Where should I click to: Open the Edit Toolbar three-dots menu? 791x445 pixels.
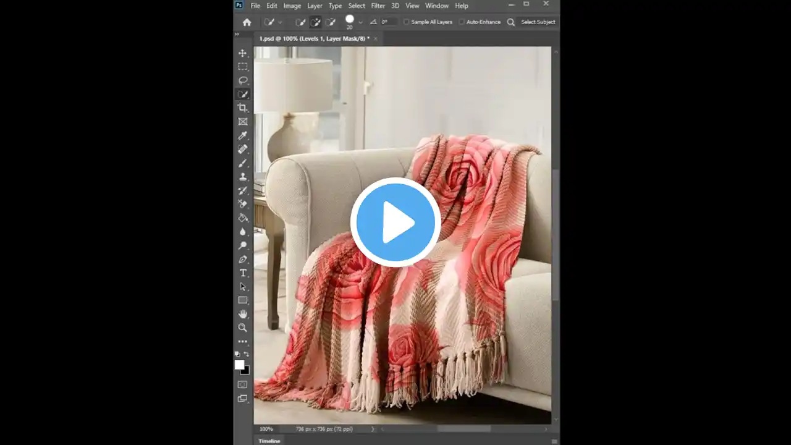pos(243,341)
